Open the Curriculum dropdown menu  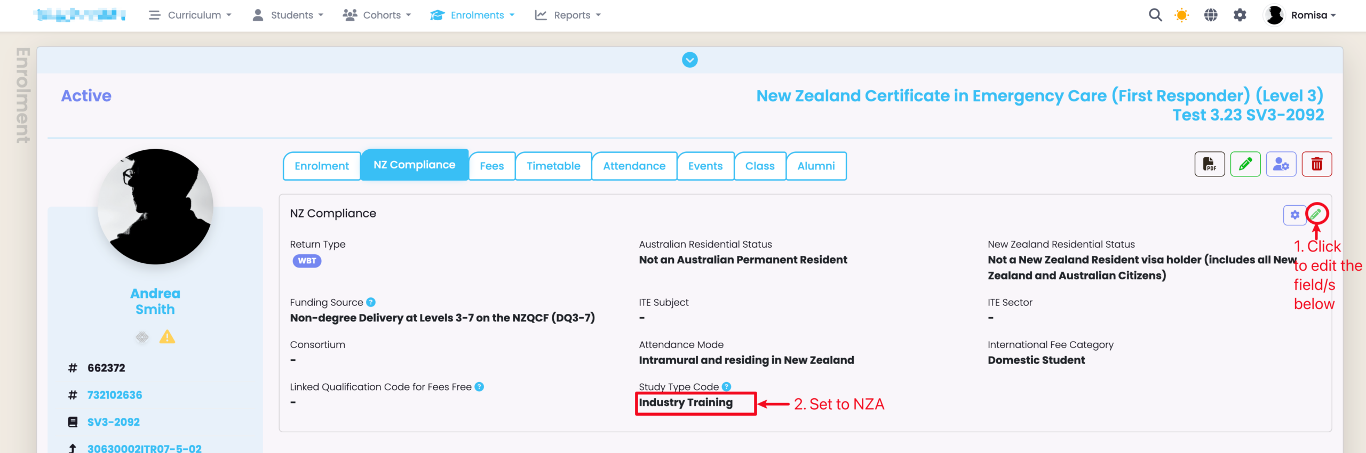(190, 15)
